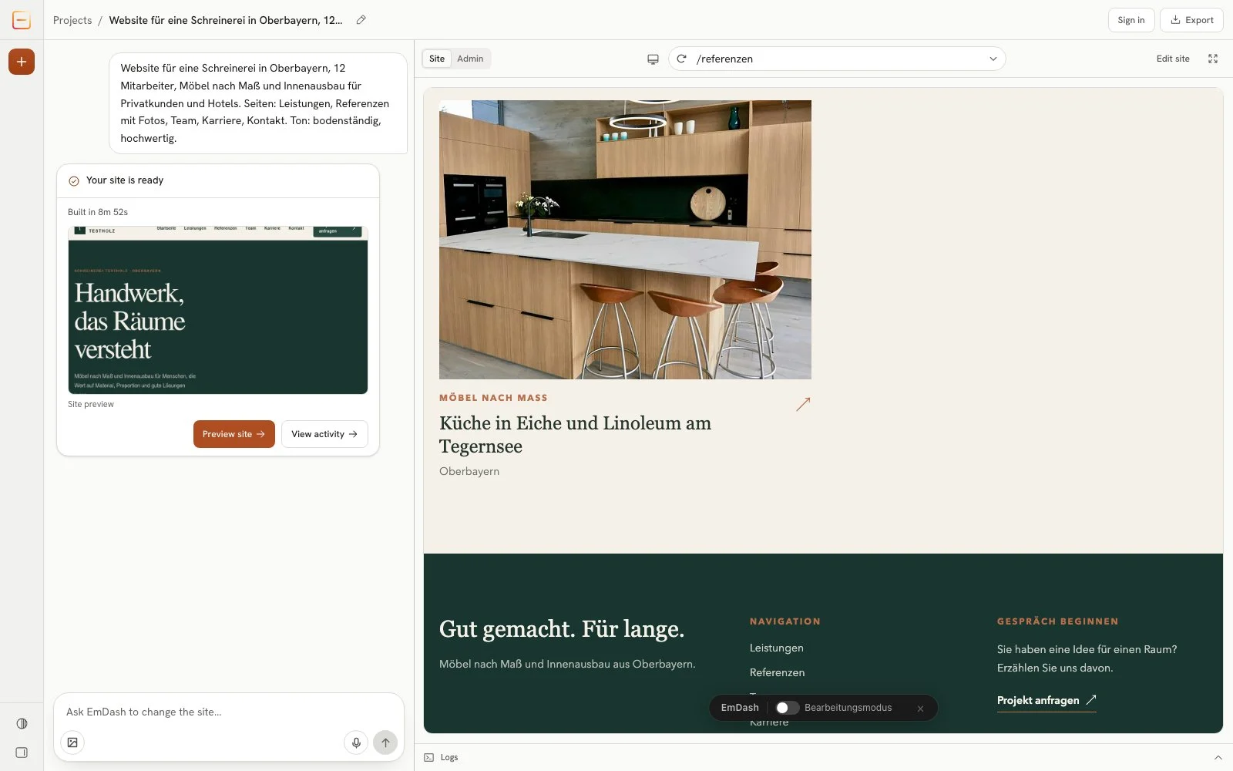Image resolution: width=1233 pixels, height=771 pixels.
Task: Focus the Ask EmDash input field
Action: 229,712
